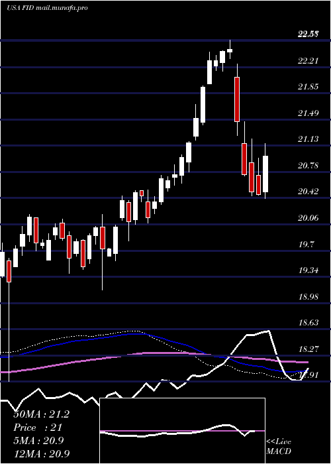Click the tall red candle after the peak
This screenshot has width=331, height=464.
pos(237,99)
